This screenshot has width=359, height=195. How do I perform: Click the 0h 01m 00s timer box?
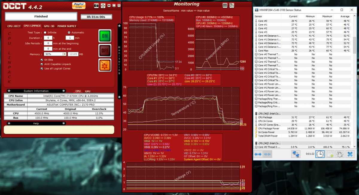point(97,17)
